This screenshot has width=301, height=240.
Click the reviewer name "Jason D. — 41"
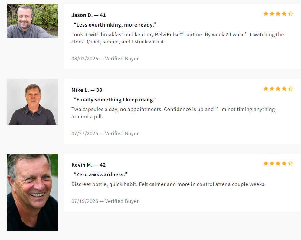click(89, 15)
